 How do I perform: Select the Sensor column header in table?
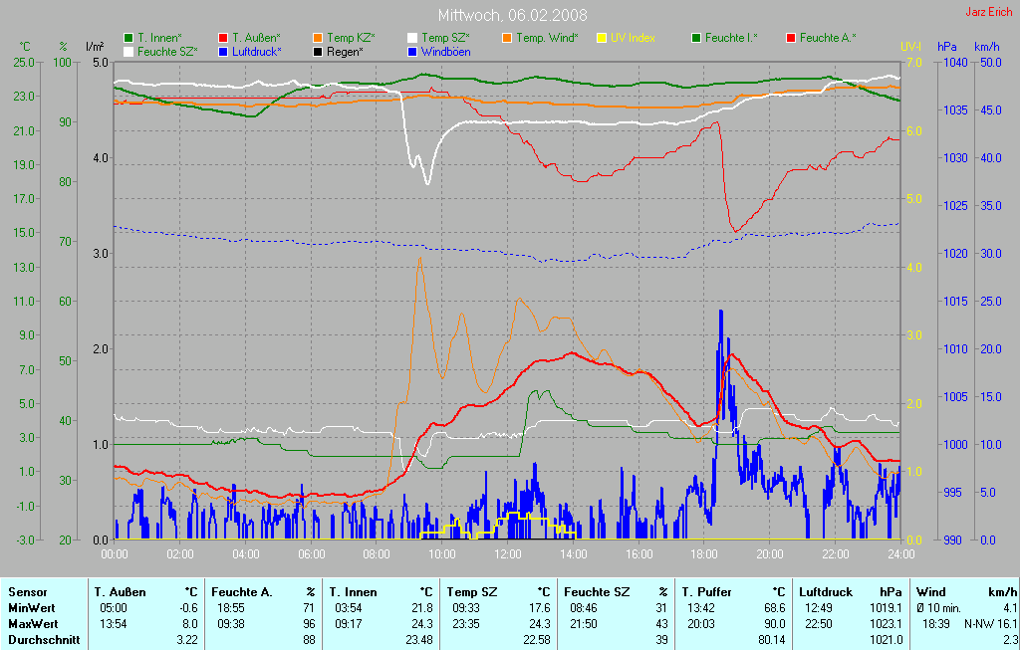[x=27, y=591]
